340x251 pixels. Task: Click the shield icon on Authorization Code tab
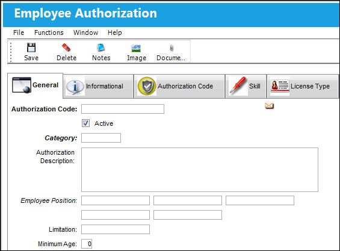147,86
